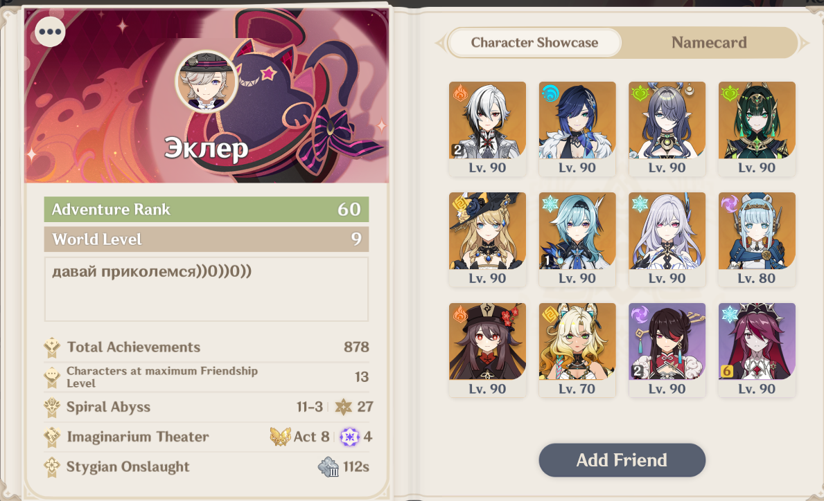
Task: Click the right arrow beside Namecard
Action: click(803, 42)
